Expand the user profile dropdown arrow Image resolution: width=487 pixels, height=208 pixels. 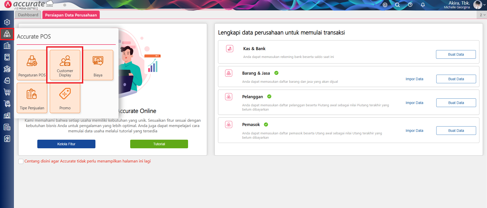(x=484, y=5)
